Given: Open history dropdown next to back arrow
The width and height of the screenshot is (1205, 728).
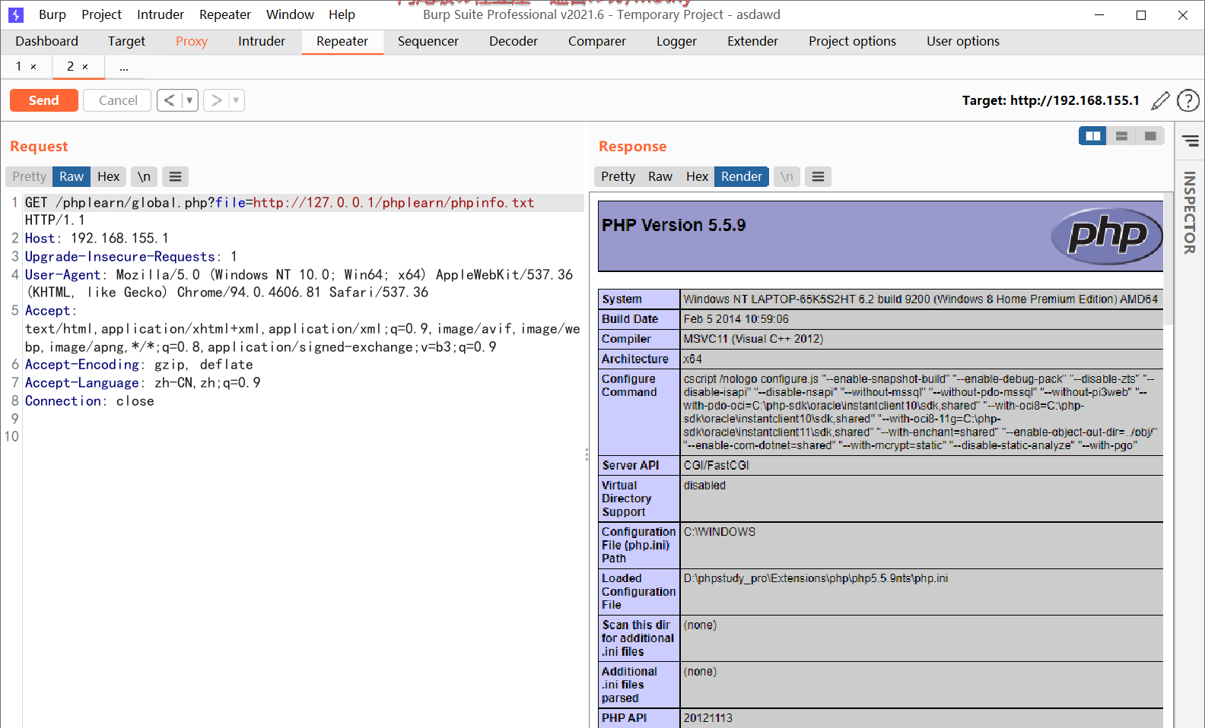Looking at the screenshot, I should click(189, 100).
